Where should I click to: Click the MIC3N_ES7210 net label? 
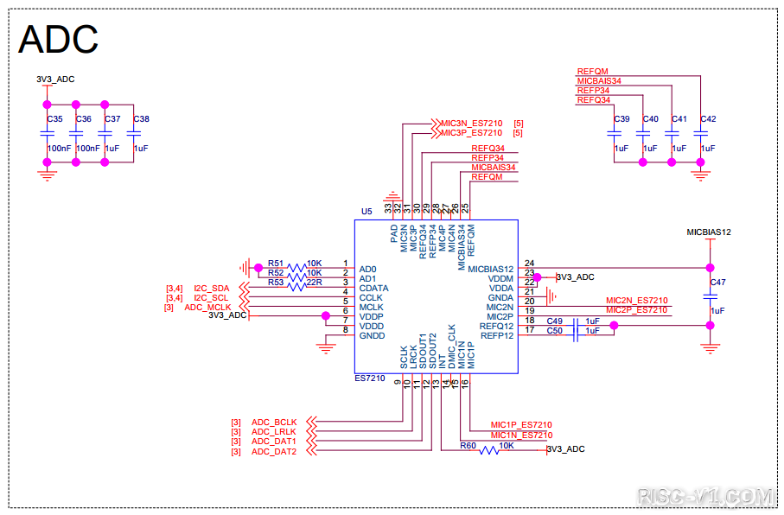(x=471, y=124)
